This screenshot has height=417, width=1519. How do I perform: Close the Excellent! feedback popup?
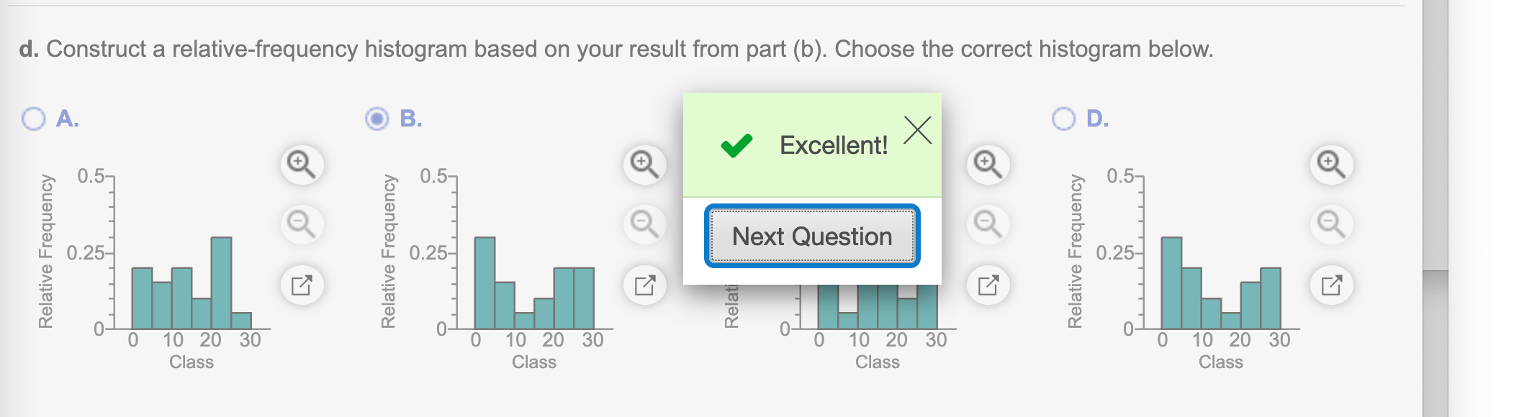[x=917, y=130]
